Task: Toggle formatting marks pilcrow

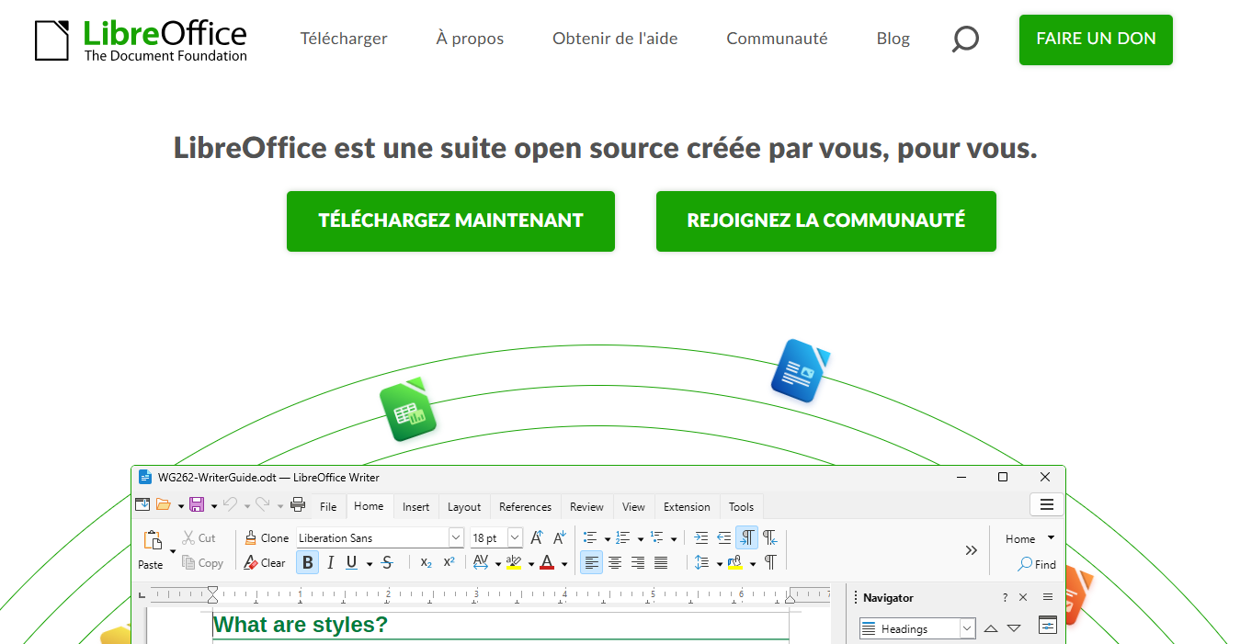Action: pos(770,562)
